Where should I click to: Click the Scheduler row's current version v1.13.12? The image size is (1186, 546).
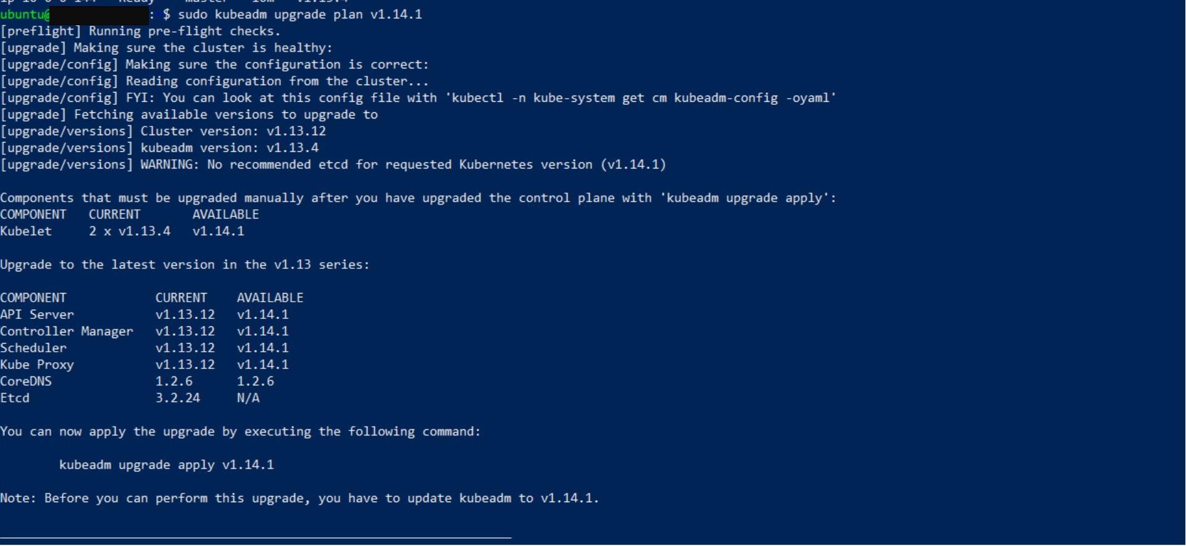(x=185, y=347)
